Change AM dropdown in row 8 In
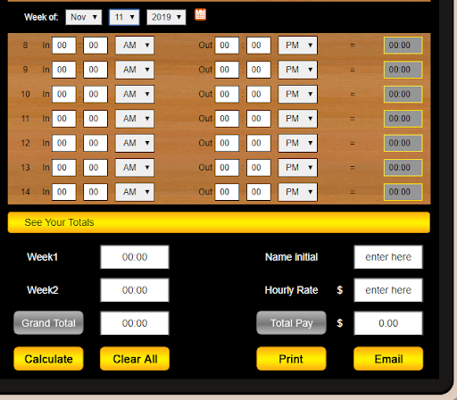The image size is (457, 400). pyautogui.click(x=135, y=46)
